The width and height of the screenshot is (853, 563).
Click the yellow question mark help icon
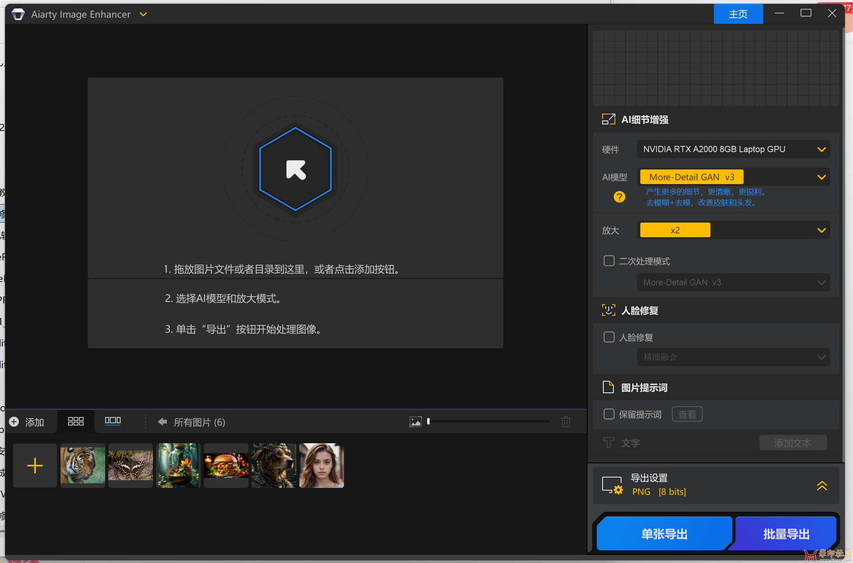pyautogui.click(x=619, y=197)
